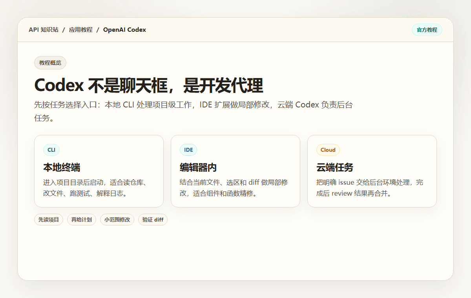
Task: Click the description 把明确 issue 交给后台环境处理
Action: pyautogui.click(x=370, y=188)
